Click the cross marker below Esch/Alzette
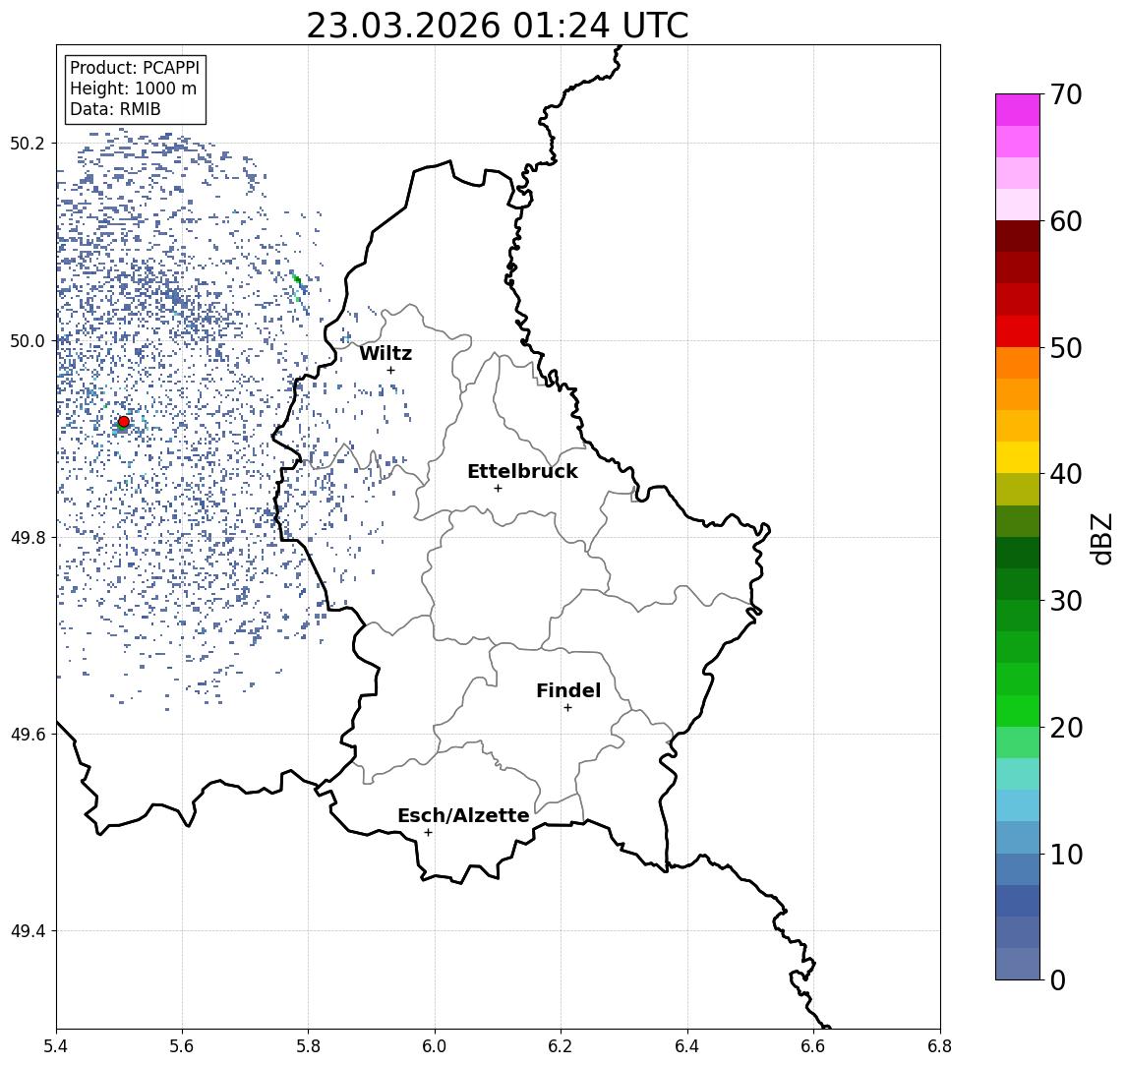The height and width of the screenshot is (1066, 1126). (x=428, y=833)
